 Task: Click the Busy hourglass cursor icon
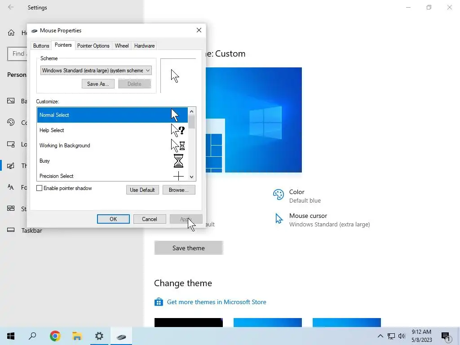pyautogui.click(x=178, y=161)
